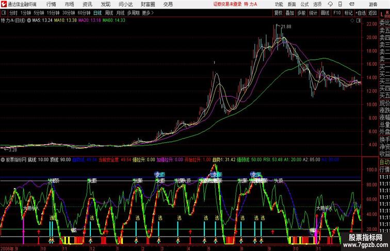Image resolution: width=390 pixels, height=251 pixels.
Task: Click the MA10: 13.38 indicator value
Action: [x=65, y=21]
